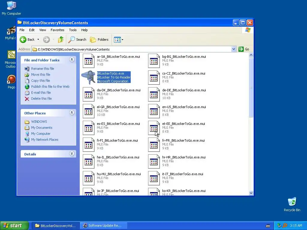This screenshot has width=307, height=230.
Task: Click the BitLockerDiscoveryVol taskbar button
Action: pyautogui.click(x=55, y=226)
